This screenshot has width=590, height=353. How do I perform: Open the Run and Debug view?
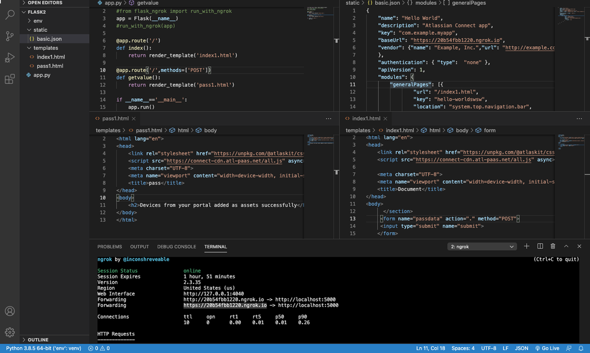9,57
